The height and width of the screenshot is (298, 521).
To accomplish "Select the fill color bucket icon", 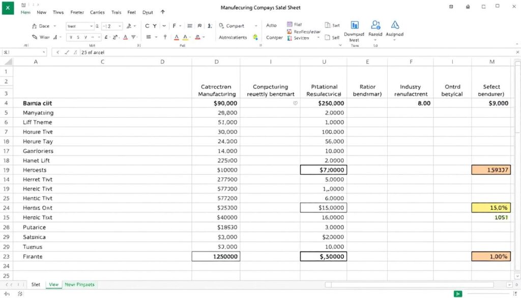I will tap(114, 37).
